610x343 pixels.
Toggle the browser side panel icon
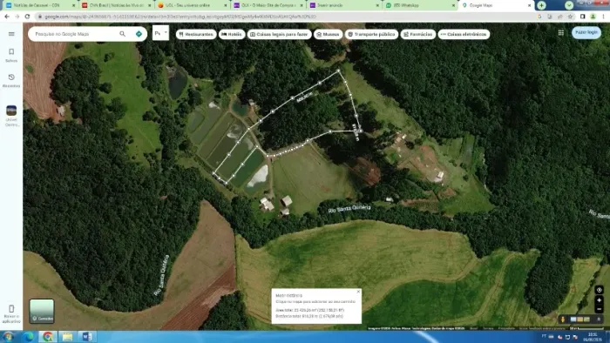point(582,17)
